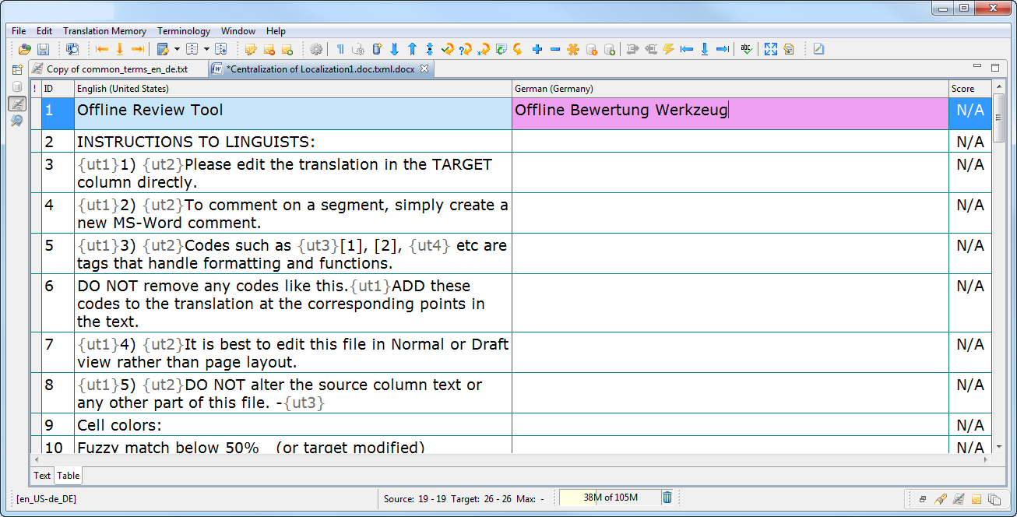Click the German target cell 'Offline Bewertung Werkzeug'
The height and width of the screenshot is (517, 1017).
730,113
